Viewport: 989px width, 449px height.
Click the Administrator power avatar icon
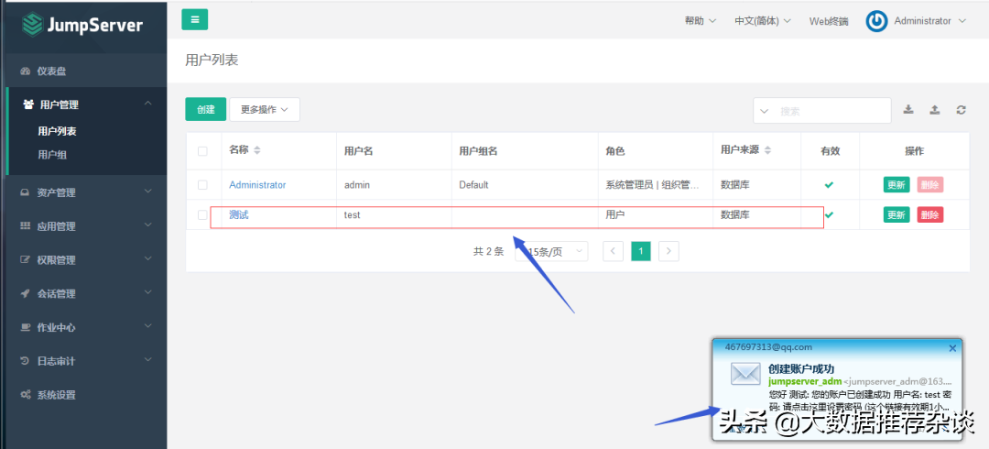[876, 21]
